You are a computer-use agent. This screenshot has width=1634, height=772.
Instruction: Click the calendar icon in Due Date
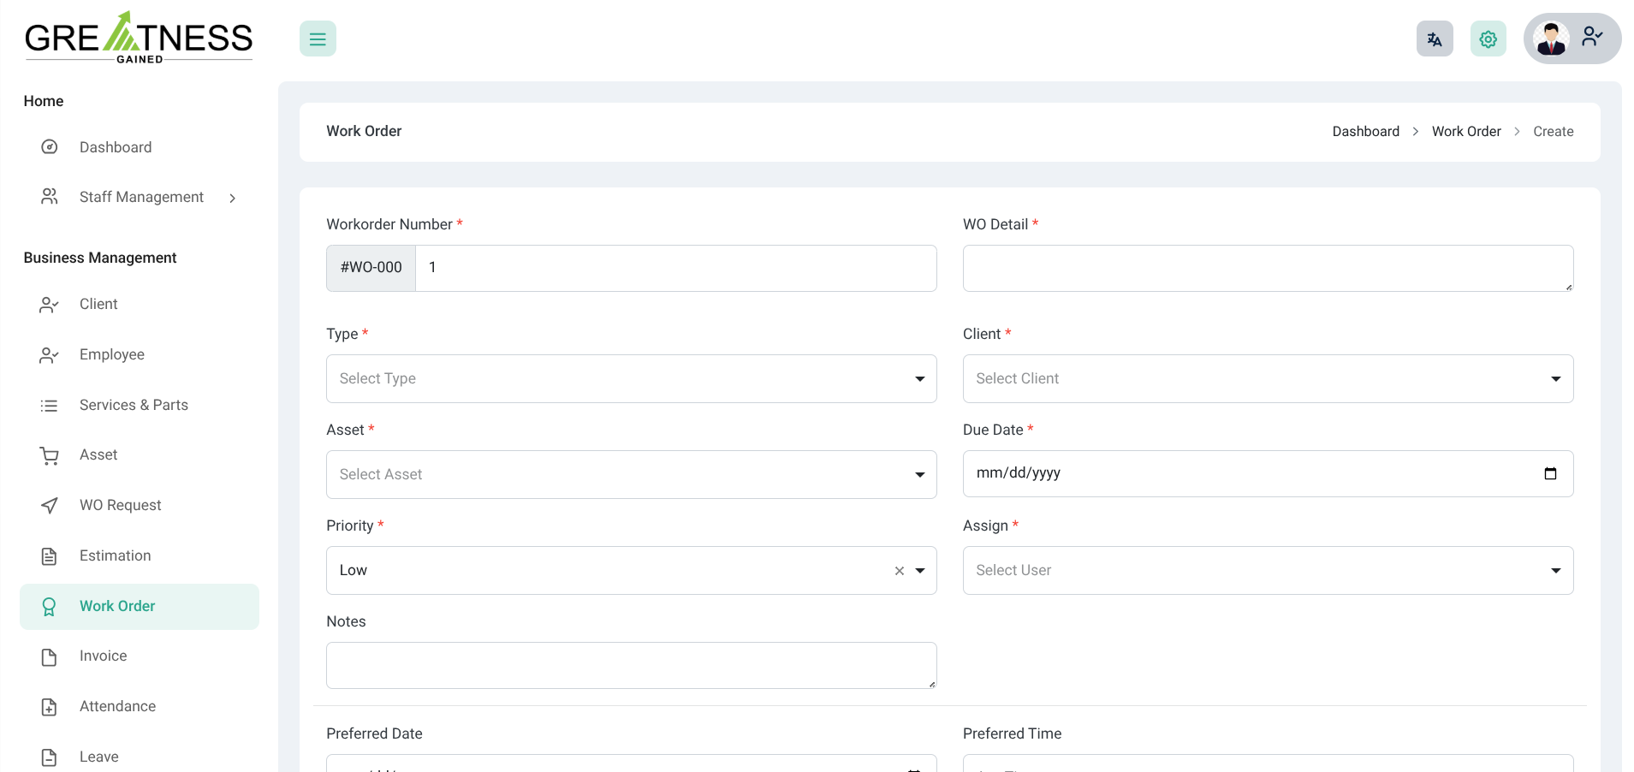pos(1549,473)
